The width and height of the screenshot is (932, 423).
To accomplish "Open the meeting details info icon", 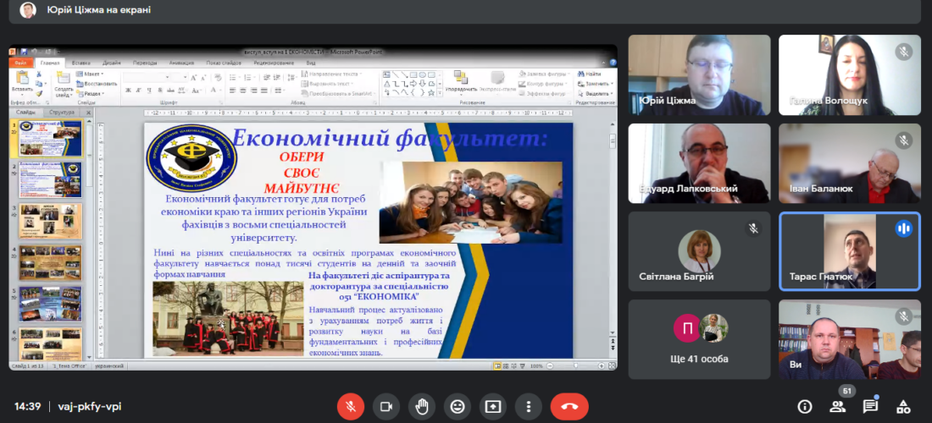I will 804,406.
